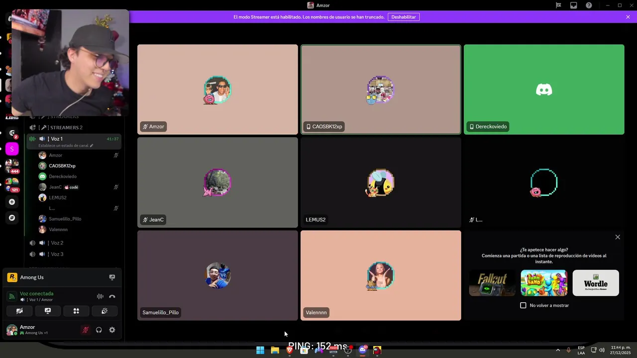Open the Windows Start menu
Image resolution: width=637 pixels, height=358 pixels.
coord(260,350)
